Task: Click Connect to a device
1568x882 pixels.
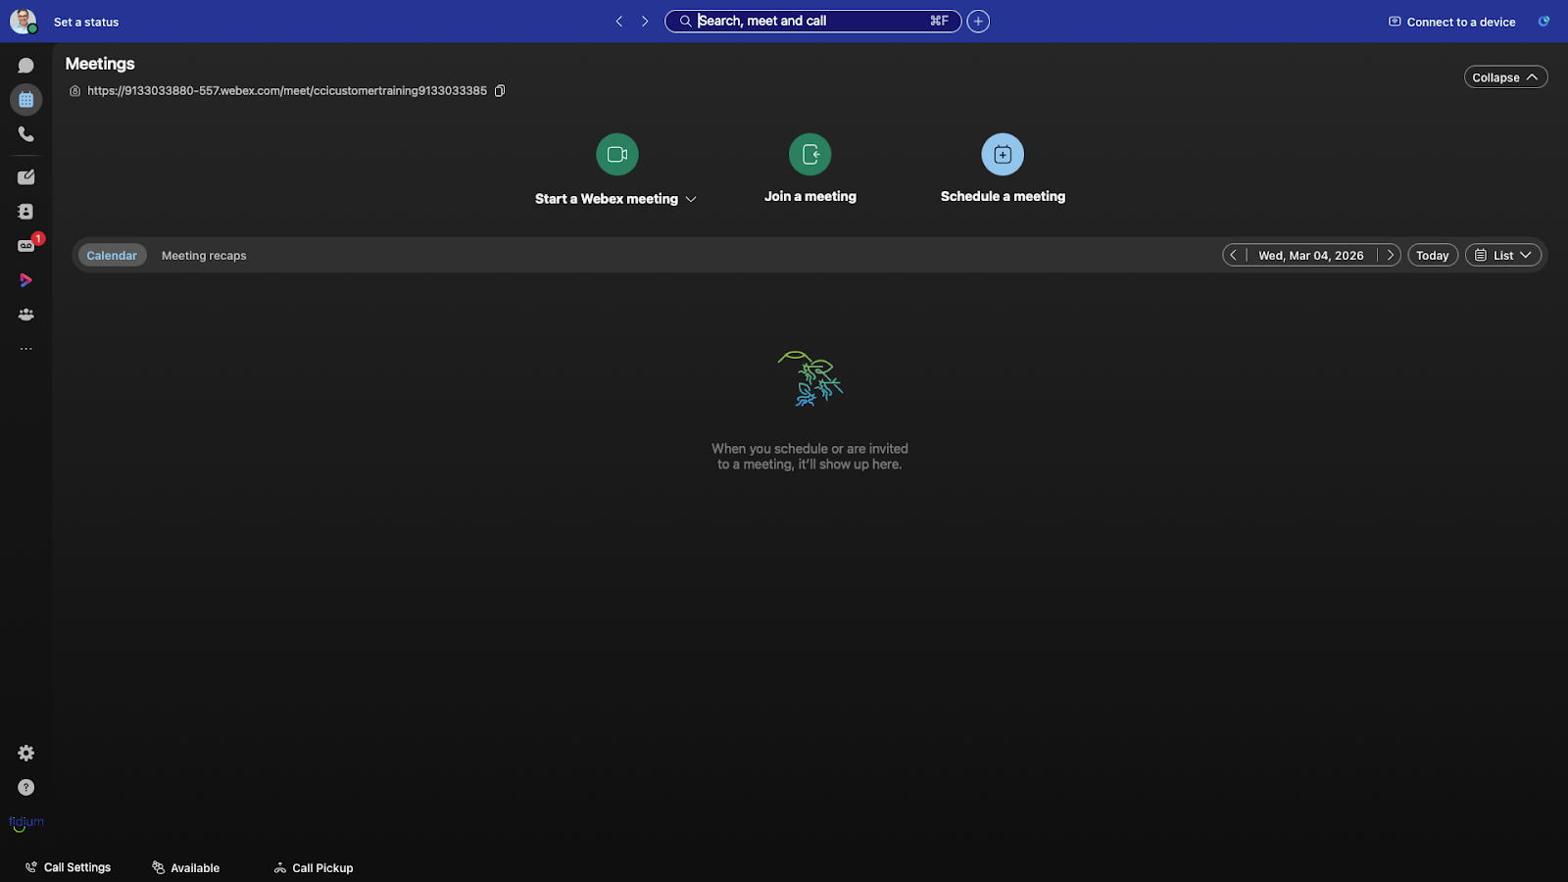Action: [1452, 22]
